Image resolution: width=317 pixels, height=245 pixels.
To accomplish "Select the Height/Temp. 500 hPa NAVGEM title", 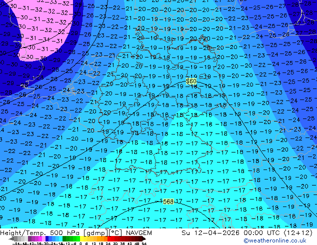I will point(76,233).
